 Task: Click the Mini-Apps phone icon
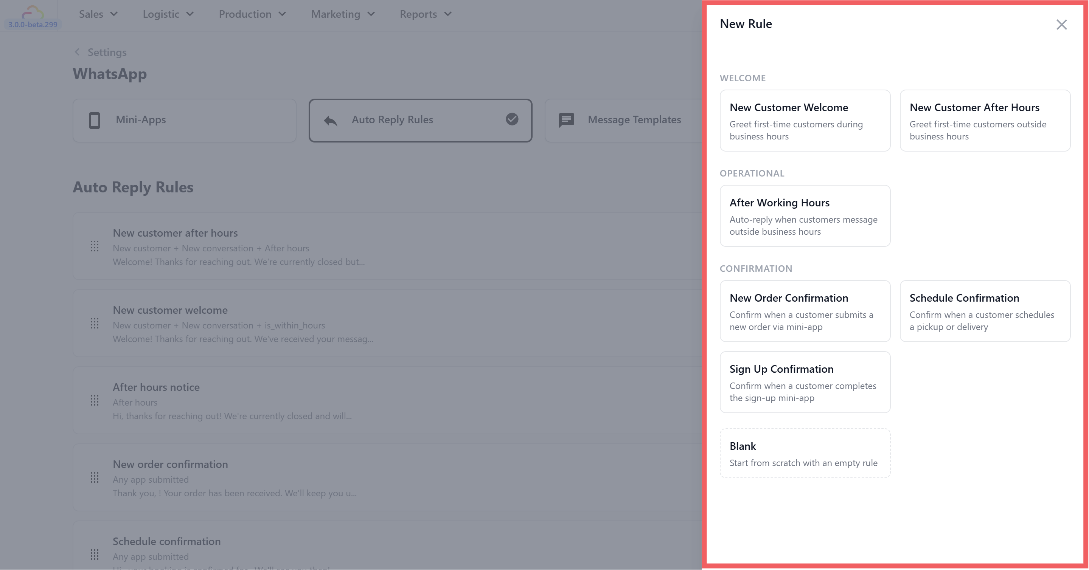coord(95,120)
